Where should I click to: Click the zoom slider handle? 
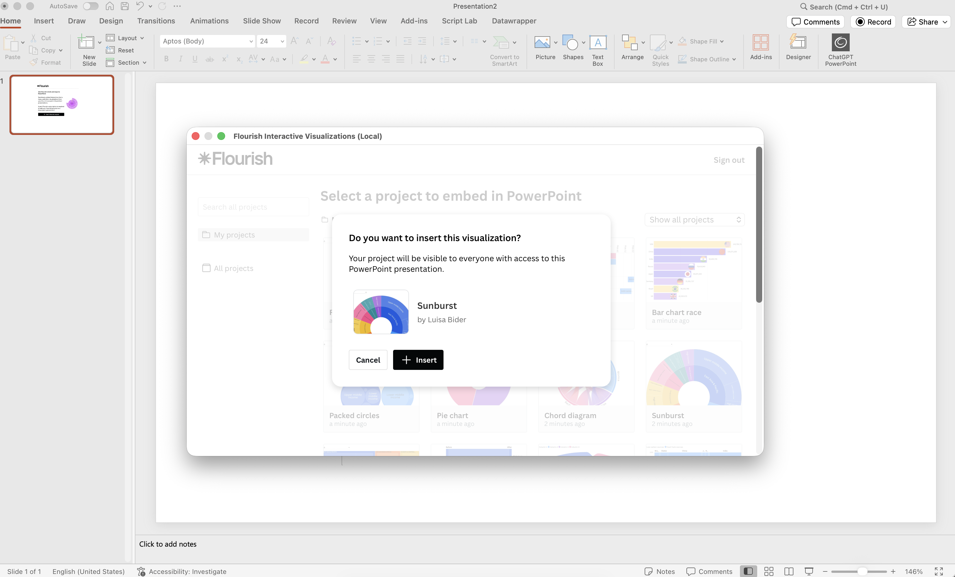click(x=862, y=571)
